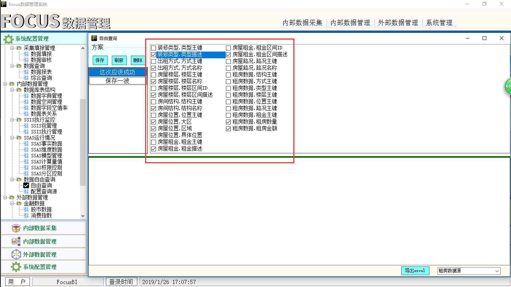The image size is (511, 287).
Task: Click the 删除 button
Action: 138,60
